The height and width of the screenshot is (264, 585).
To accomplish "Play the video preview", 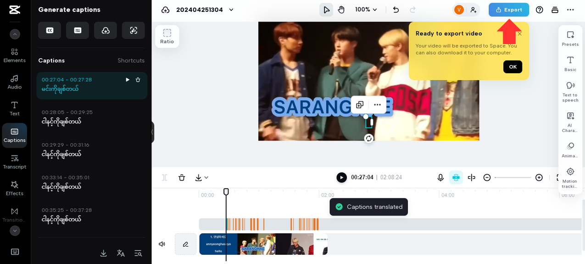I will (x=341, y=177).
